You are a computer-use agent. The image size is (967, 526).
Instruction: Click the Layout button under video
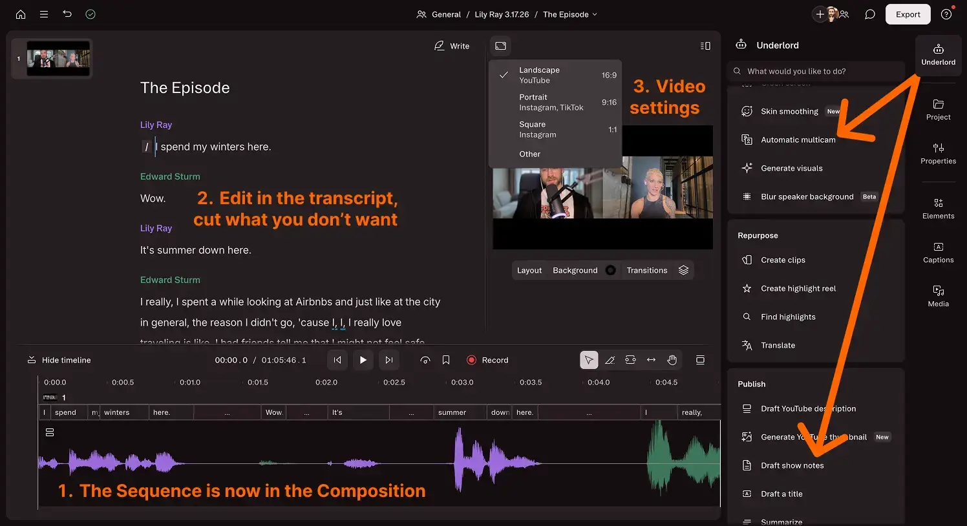529,270
